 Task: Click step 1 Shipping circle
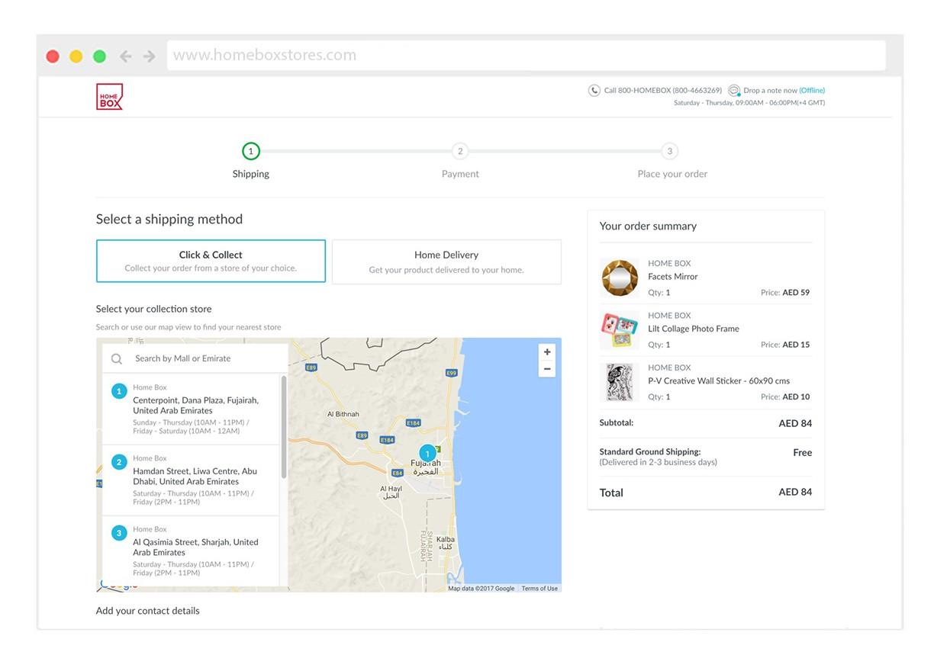click(251, 151)
